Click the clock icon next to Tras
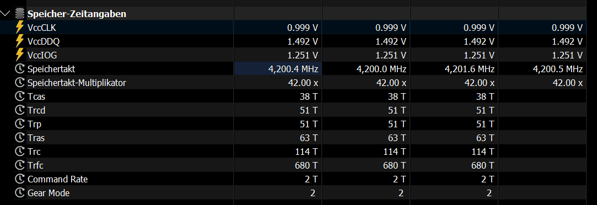 [19, 138]
